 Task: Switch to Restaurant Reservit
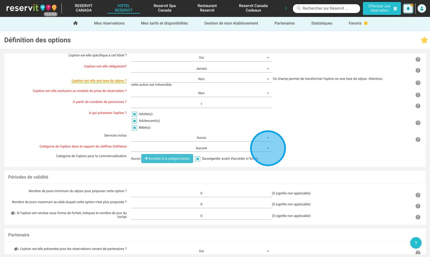[207, 8]
